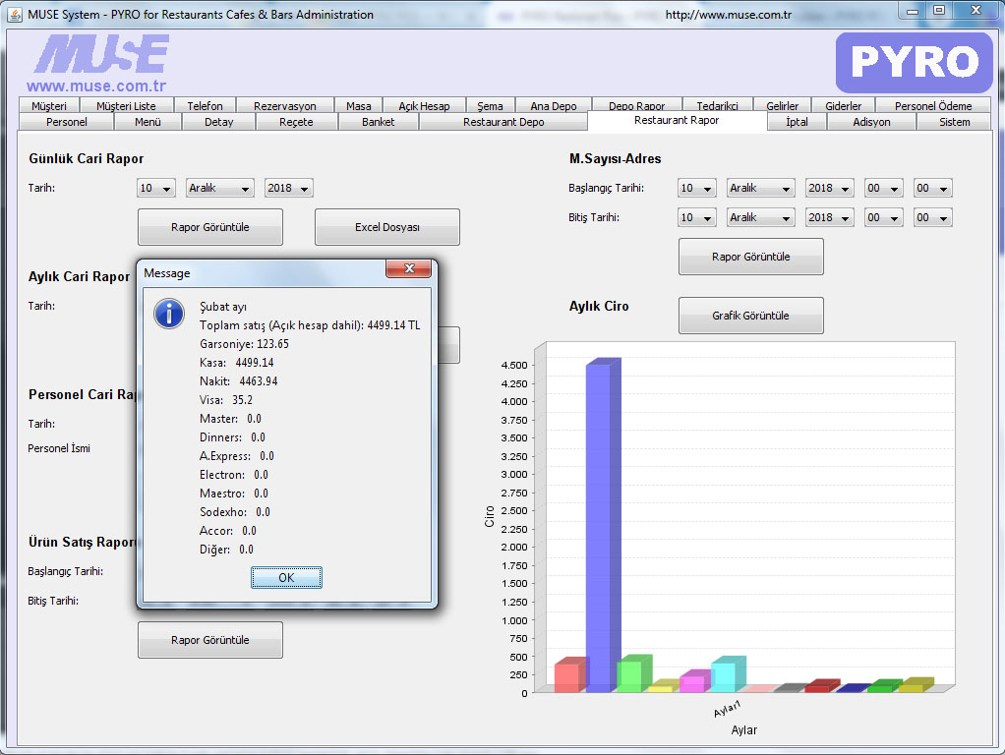The height and width of the screenshot is (755, 1005).
Task: Expand the Bitiş Tarihi day dropdown under M.Sayısı-Adres
Action: [696, 217]
